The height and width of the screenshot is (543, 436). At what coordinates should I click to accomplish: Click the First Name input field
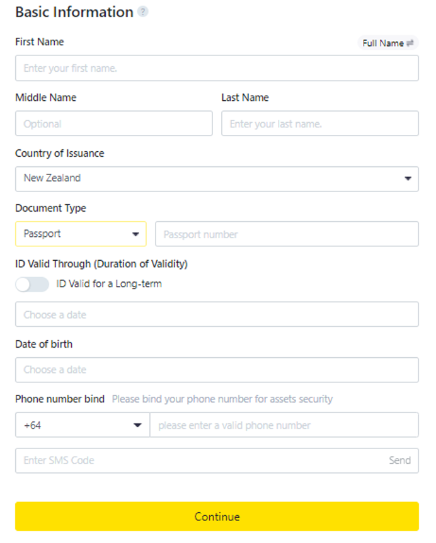tap(217, 68)
